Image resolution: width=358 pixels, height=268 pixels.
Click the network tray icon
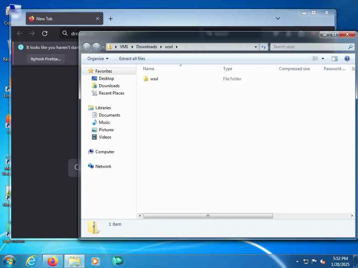click(x=306, y=261)
